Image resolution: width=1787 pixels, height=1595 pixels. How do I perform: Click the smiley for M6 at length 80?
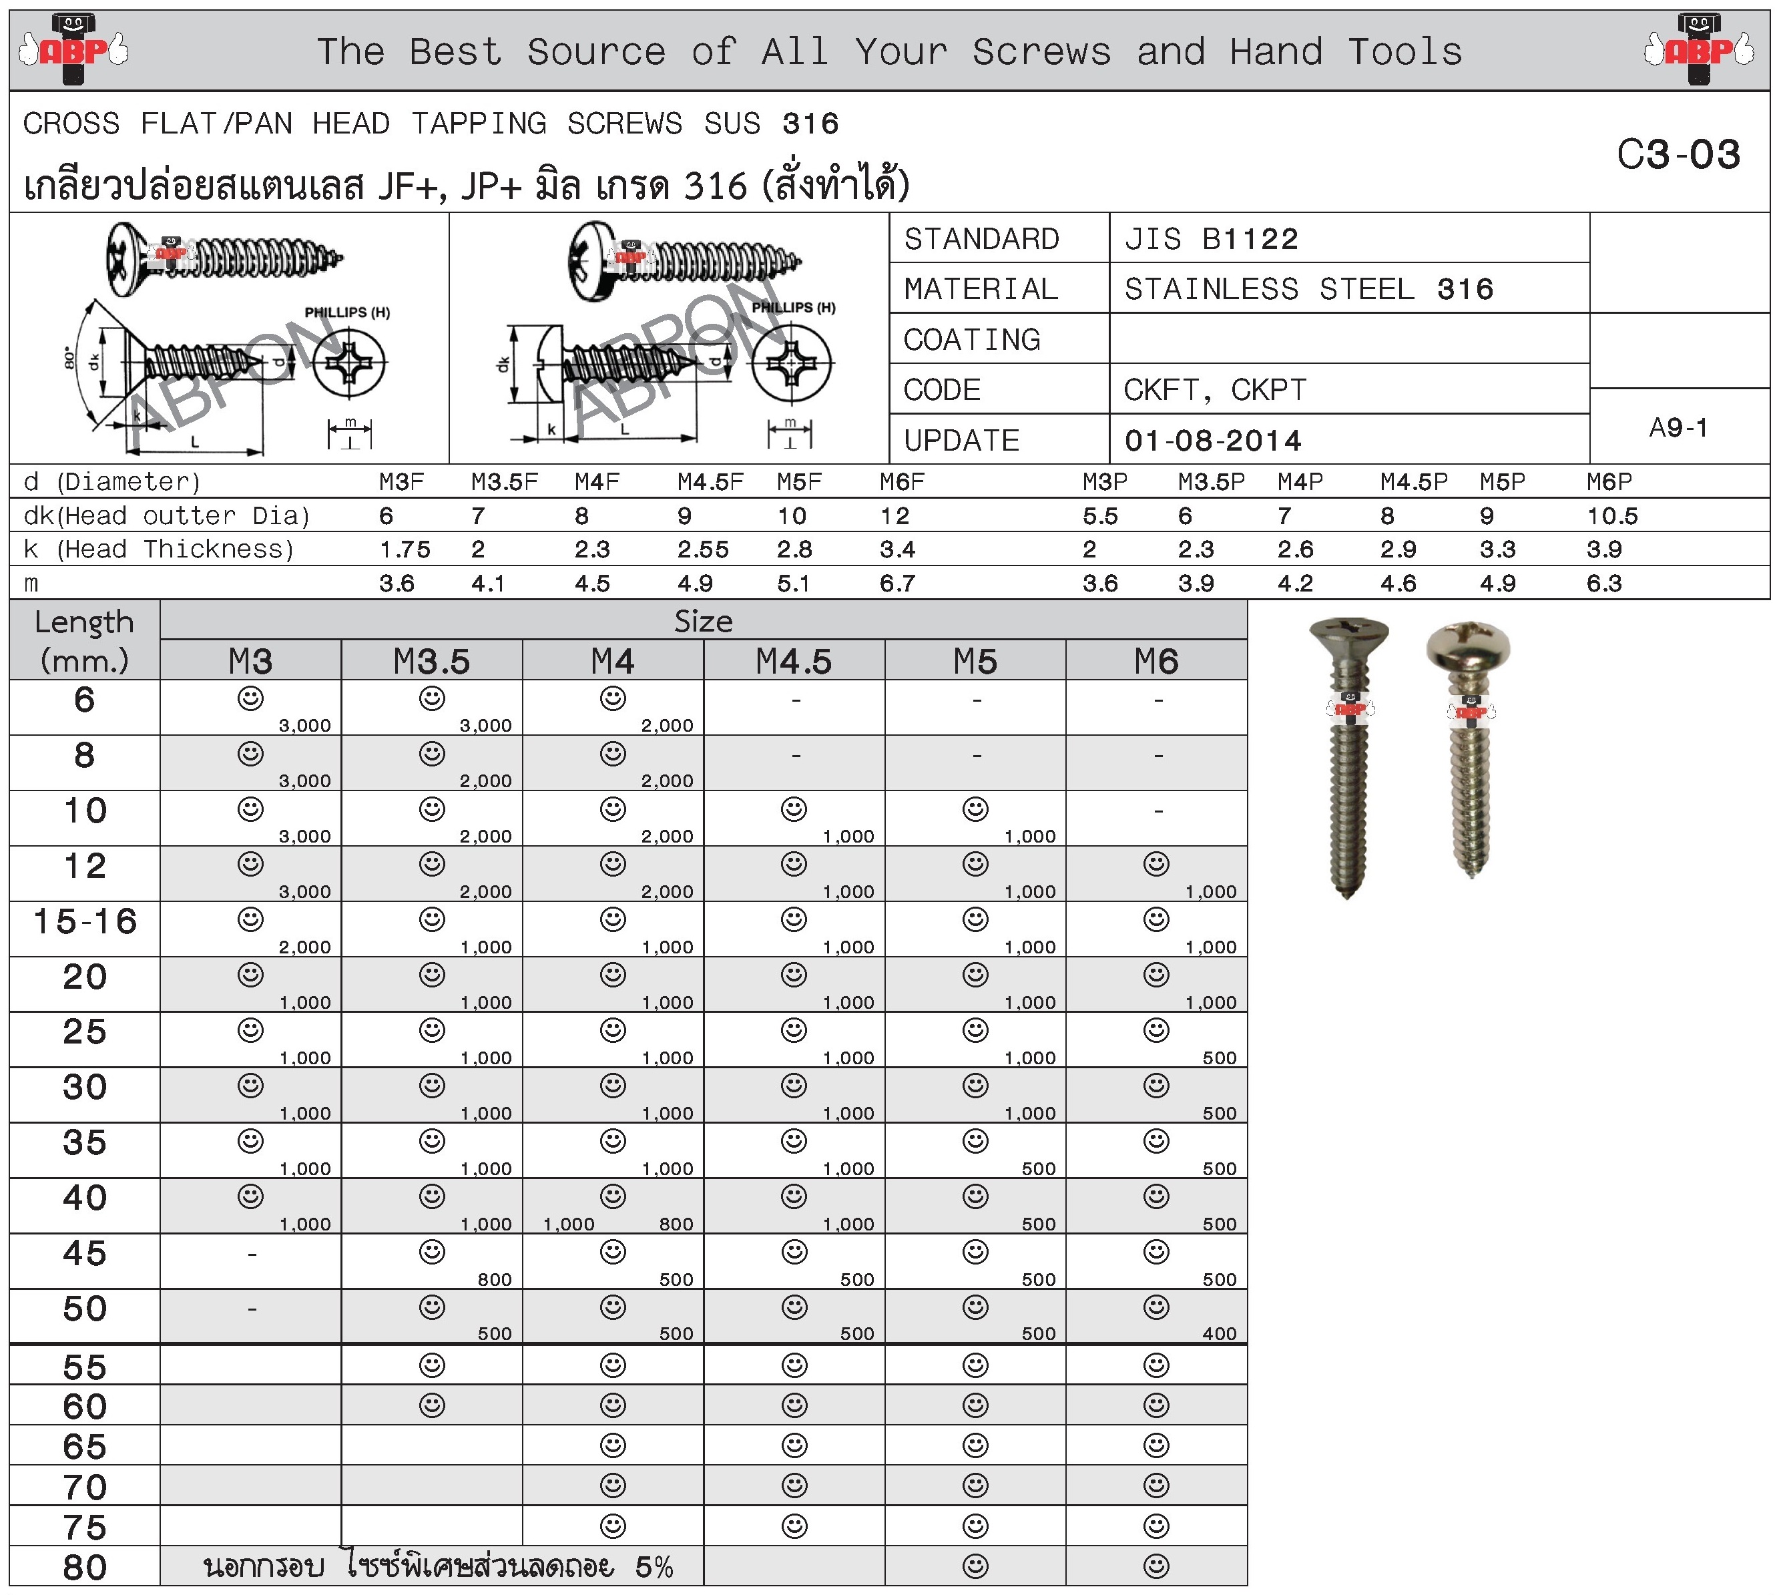point(1157,1566)
